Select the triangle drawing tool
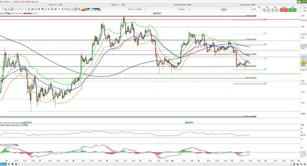 [x=72, y=9]
